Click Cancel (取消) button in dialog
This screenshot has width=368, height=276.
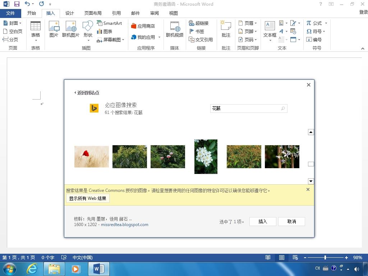click(291, 221)
